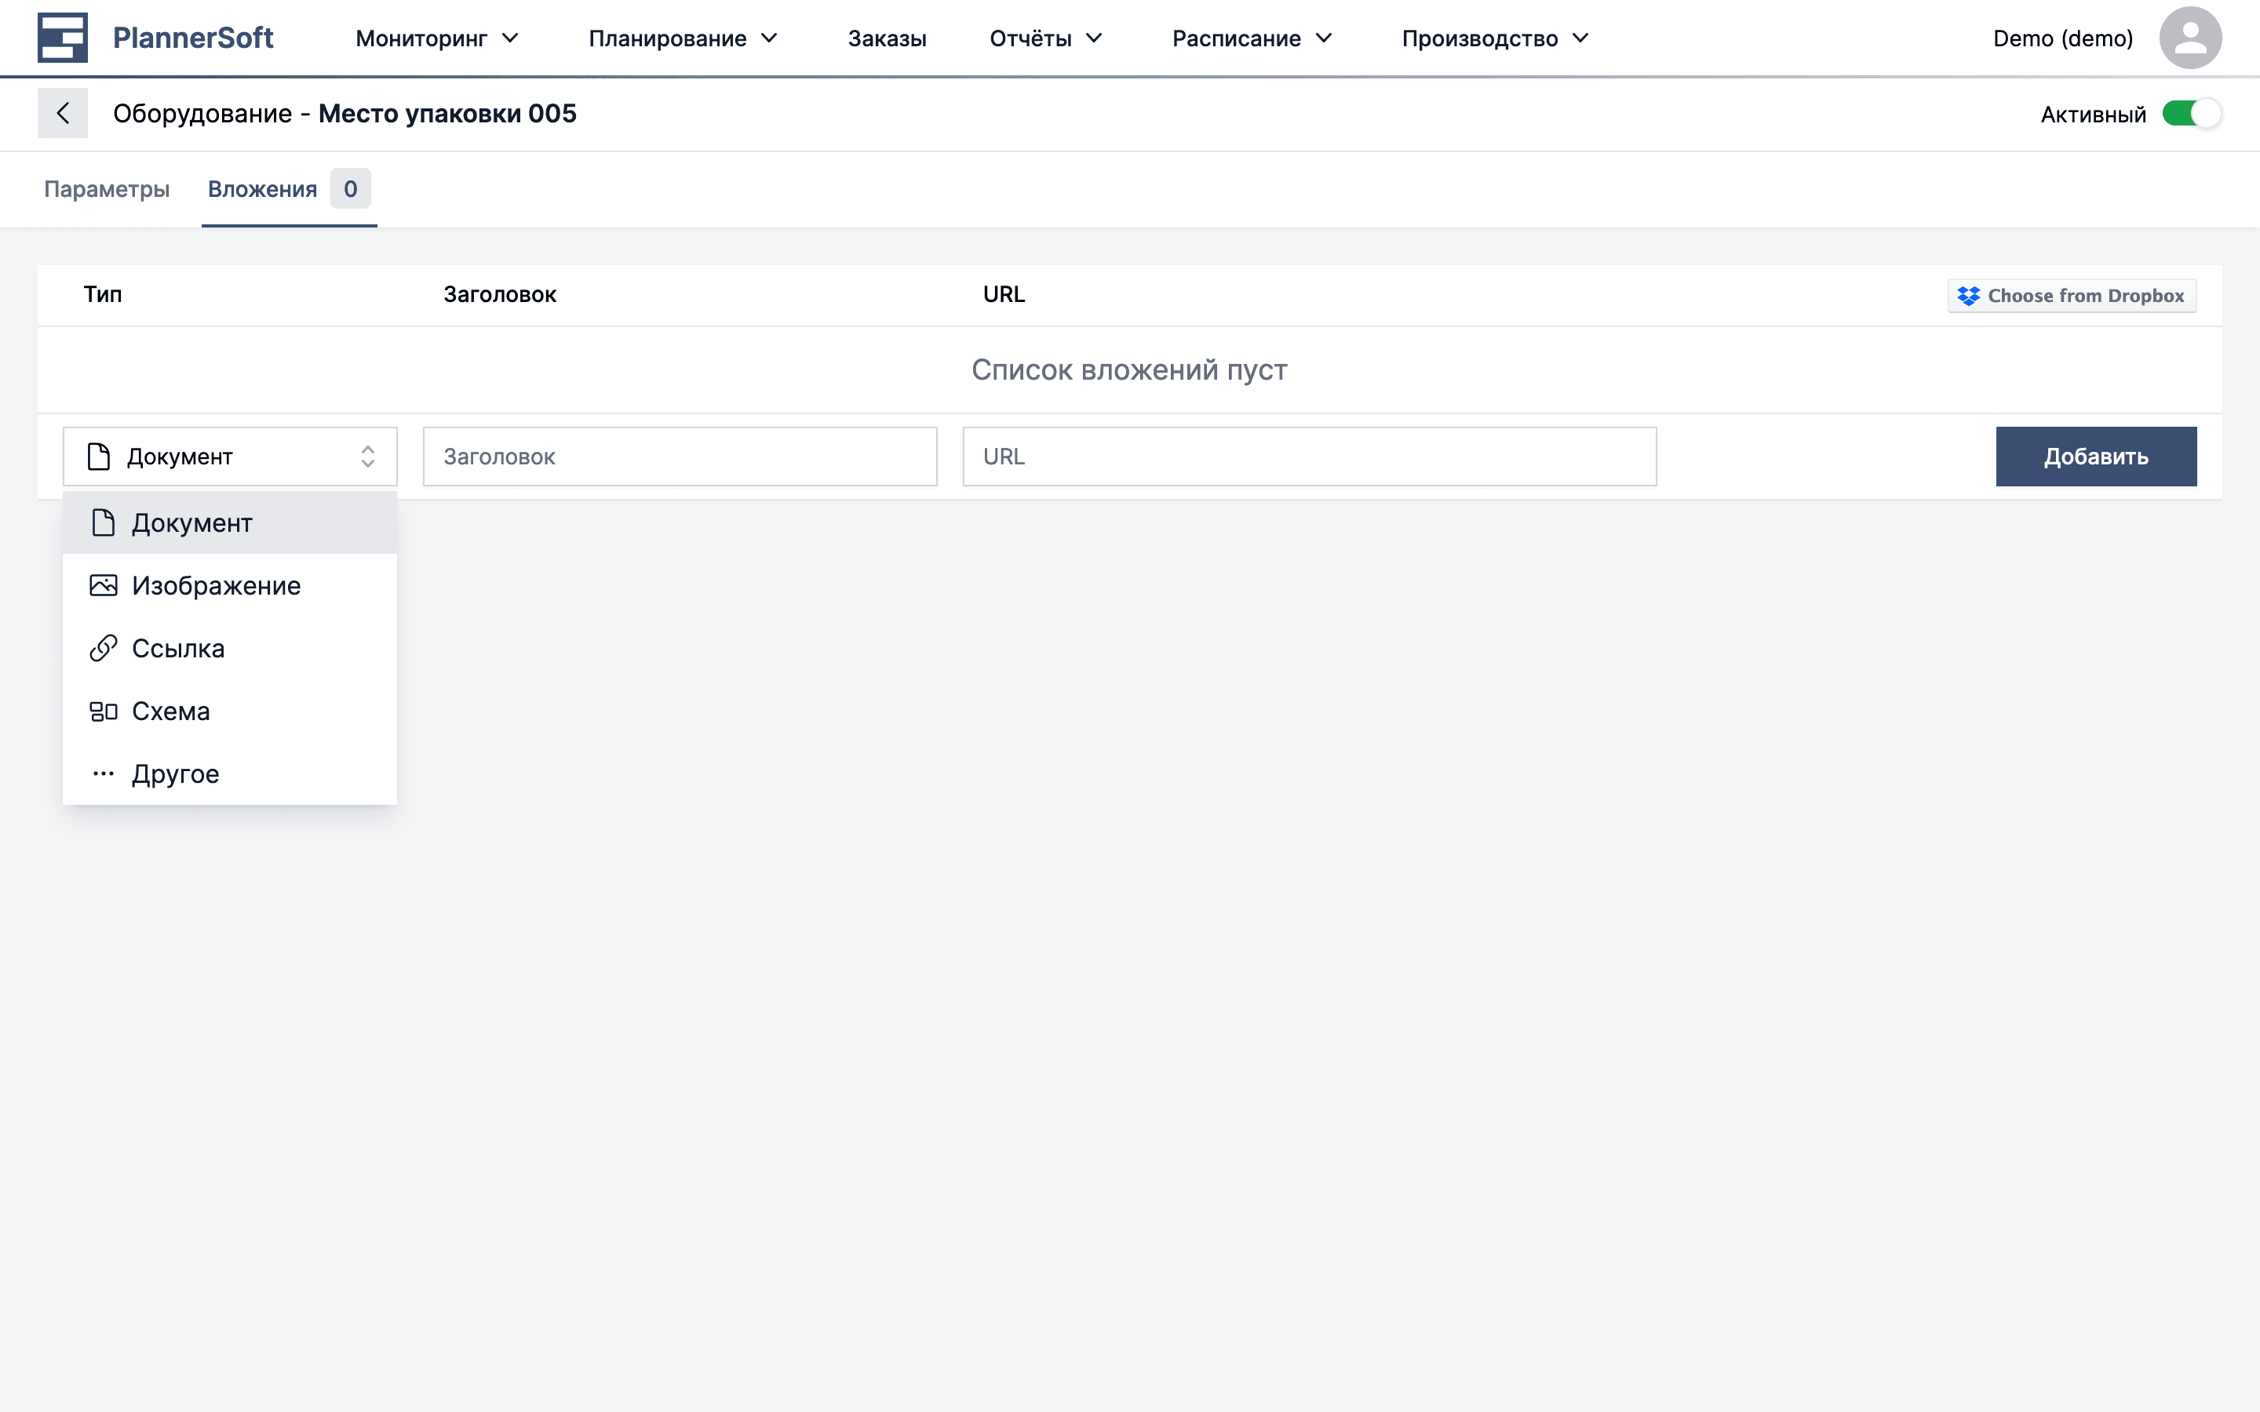Open the user avatar profile icon
This screenshot has width=2260, height=1412.
tap(2190, 38)
